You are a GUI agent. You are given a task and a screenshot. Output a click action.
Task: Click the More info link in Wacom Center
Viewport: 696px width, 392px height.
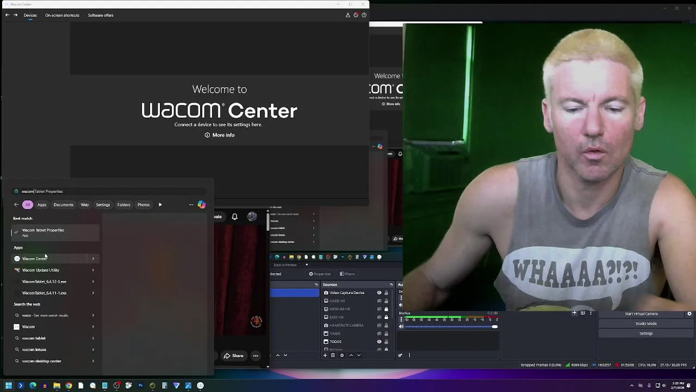coord(220,135)
